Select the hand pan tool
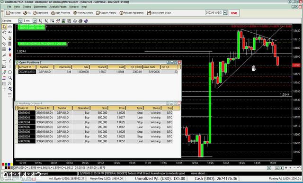 (x=4, y=32)
